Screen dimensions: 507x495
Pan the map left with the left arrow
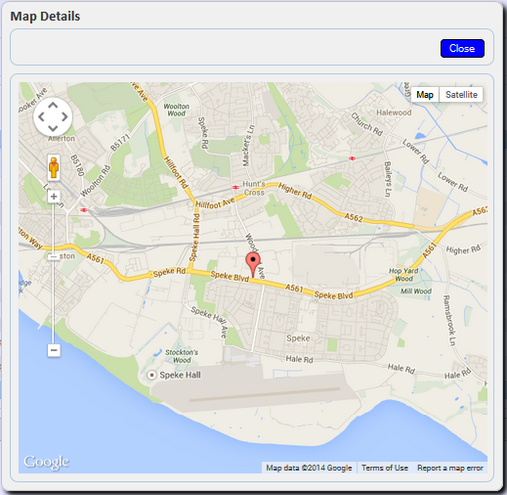(x=41, y=116)
